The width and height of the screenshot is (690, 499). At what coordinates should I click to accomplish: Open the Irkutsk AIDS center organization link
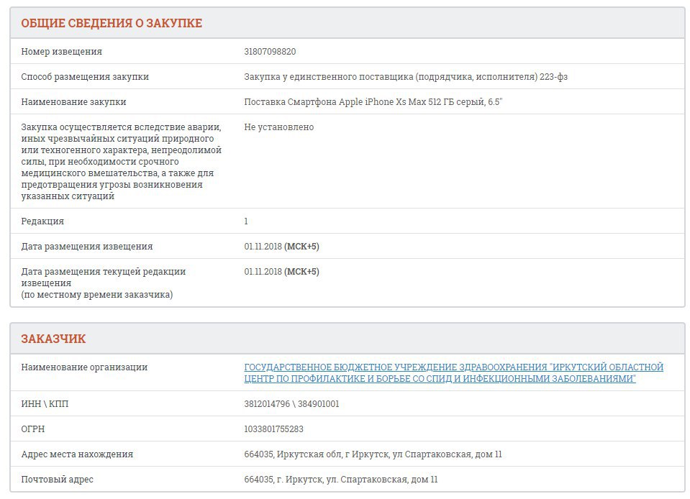(453, 373)
